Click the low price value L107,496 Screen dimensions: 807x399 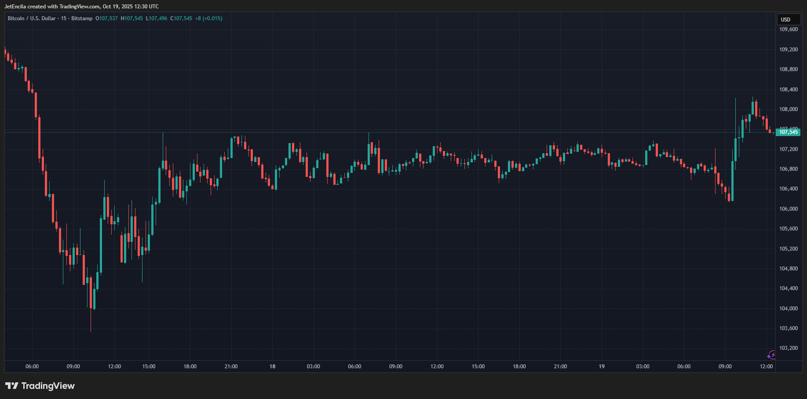(157, 18)
